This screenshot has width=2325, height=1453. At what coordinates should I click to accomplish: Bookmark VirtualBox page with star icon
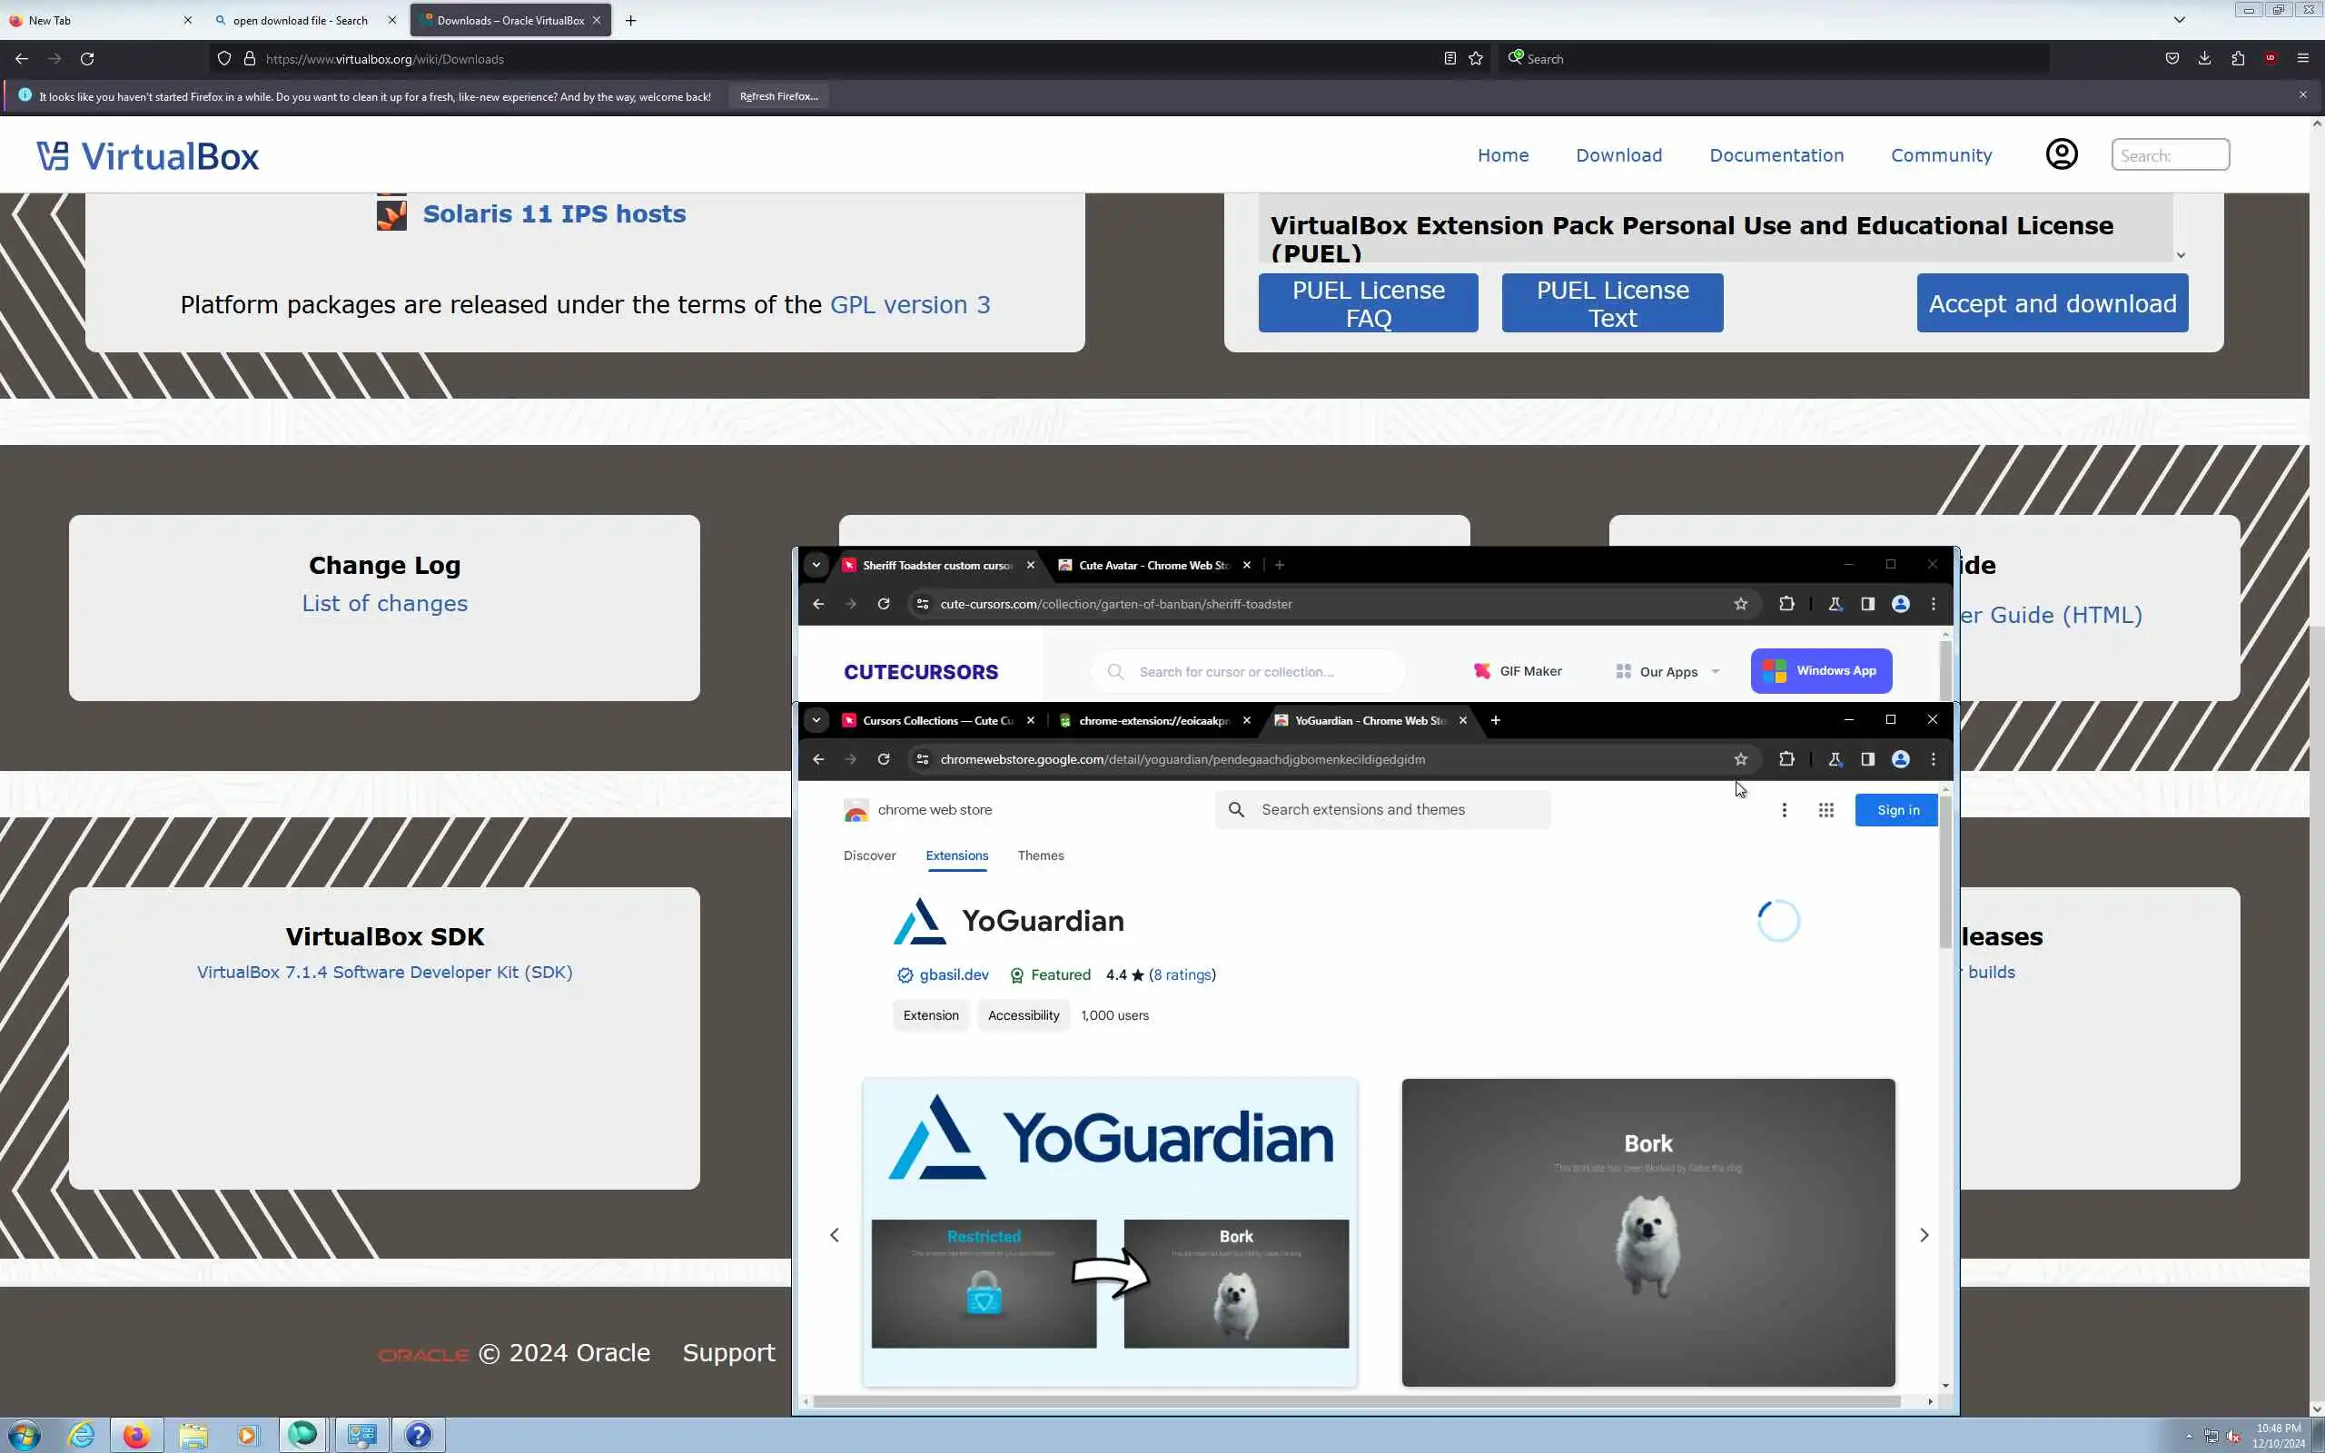[1476, 59]
